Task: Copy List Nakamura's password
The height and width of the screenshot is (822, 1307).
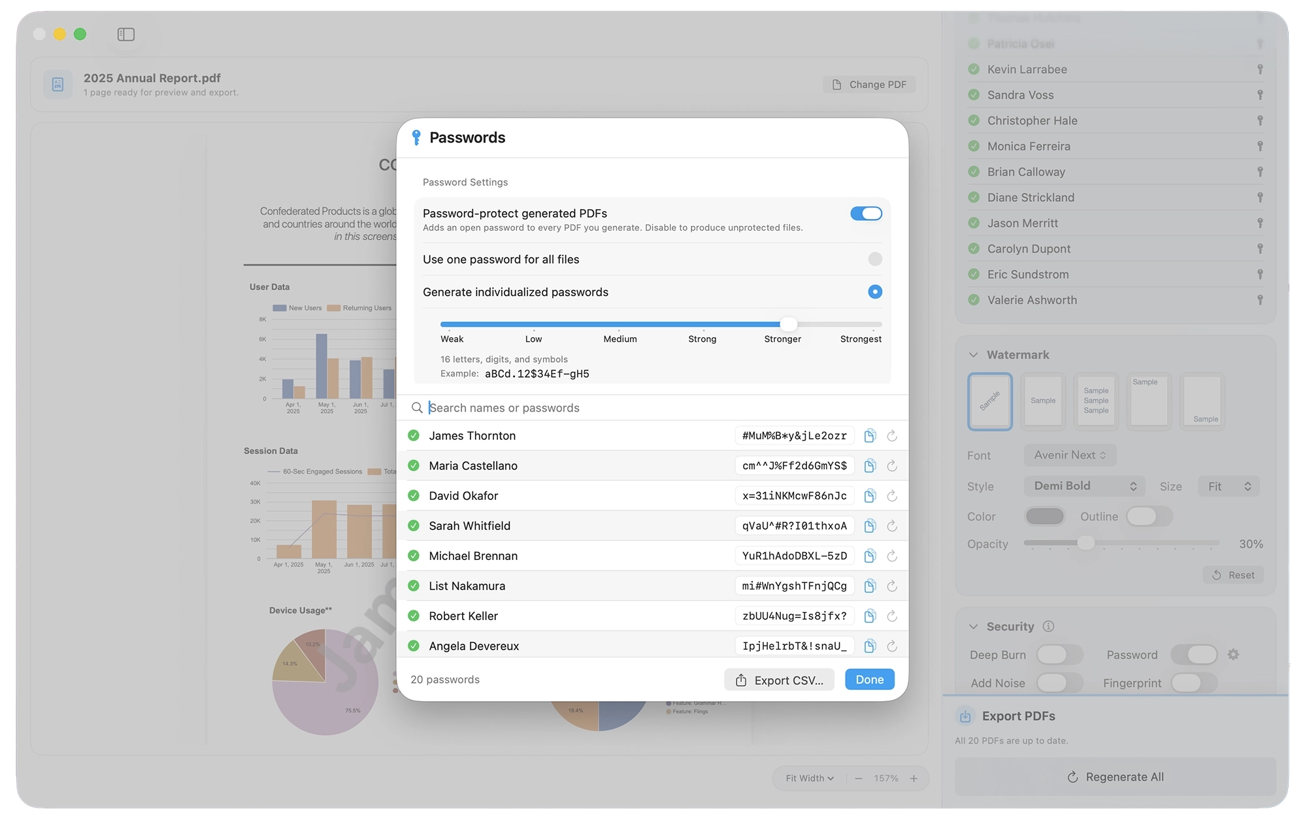Action: pyautogui.click(x=870, y=586)
